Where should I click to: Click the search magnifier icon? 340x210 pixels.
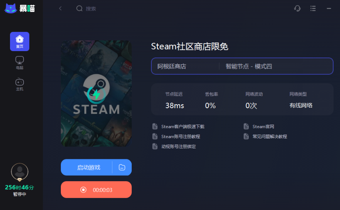click(79, 8)
